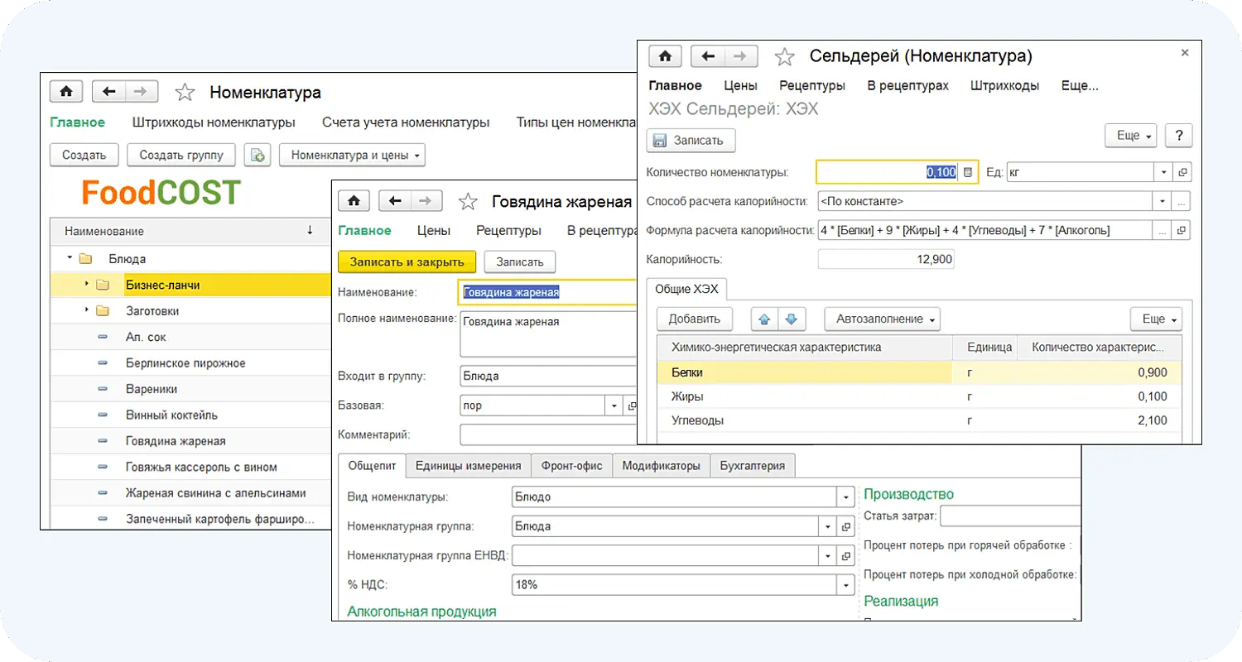Collapse the Блюда tree group
The height and width of the screenshot is (662, 1242).
click(x=70, y=259)
